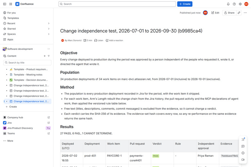The height and width of the screenshot is (167, 251).
Task: Click the Try badge for Jira Product Discovery
Action: point(48,128)
